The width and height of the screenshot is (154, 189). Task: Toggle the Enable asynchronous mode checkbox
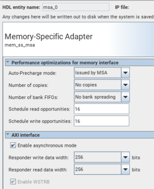pyautogui.click(x=13, y=145)
